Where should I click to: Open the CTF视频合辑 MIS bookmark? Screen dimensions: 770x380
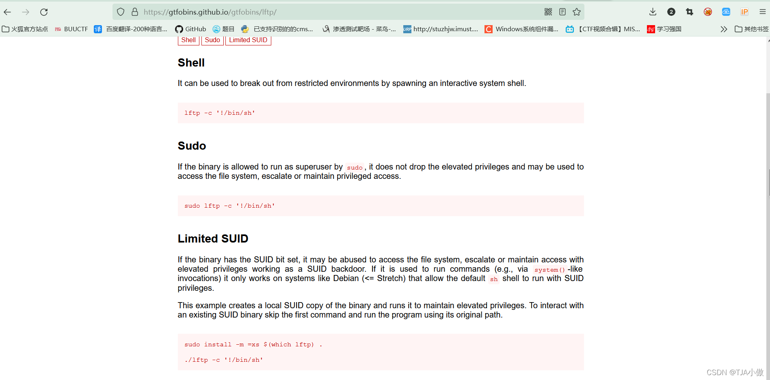tap(603, 29)
